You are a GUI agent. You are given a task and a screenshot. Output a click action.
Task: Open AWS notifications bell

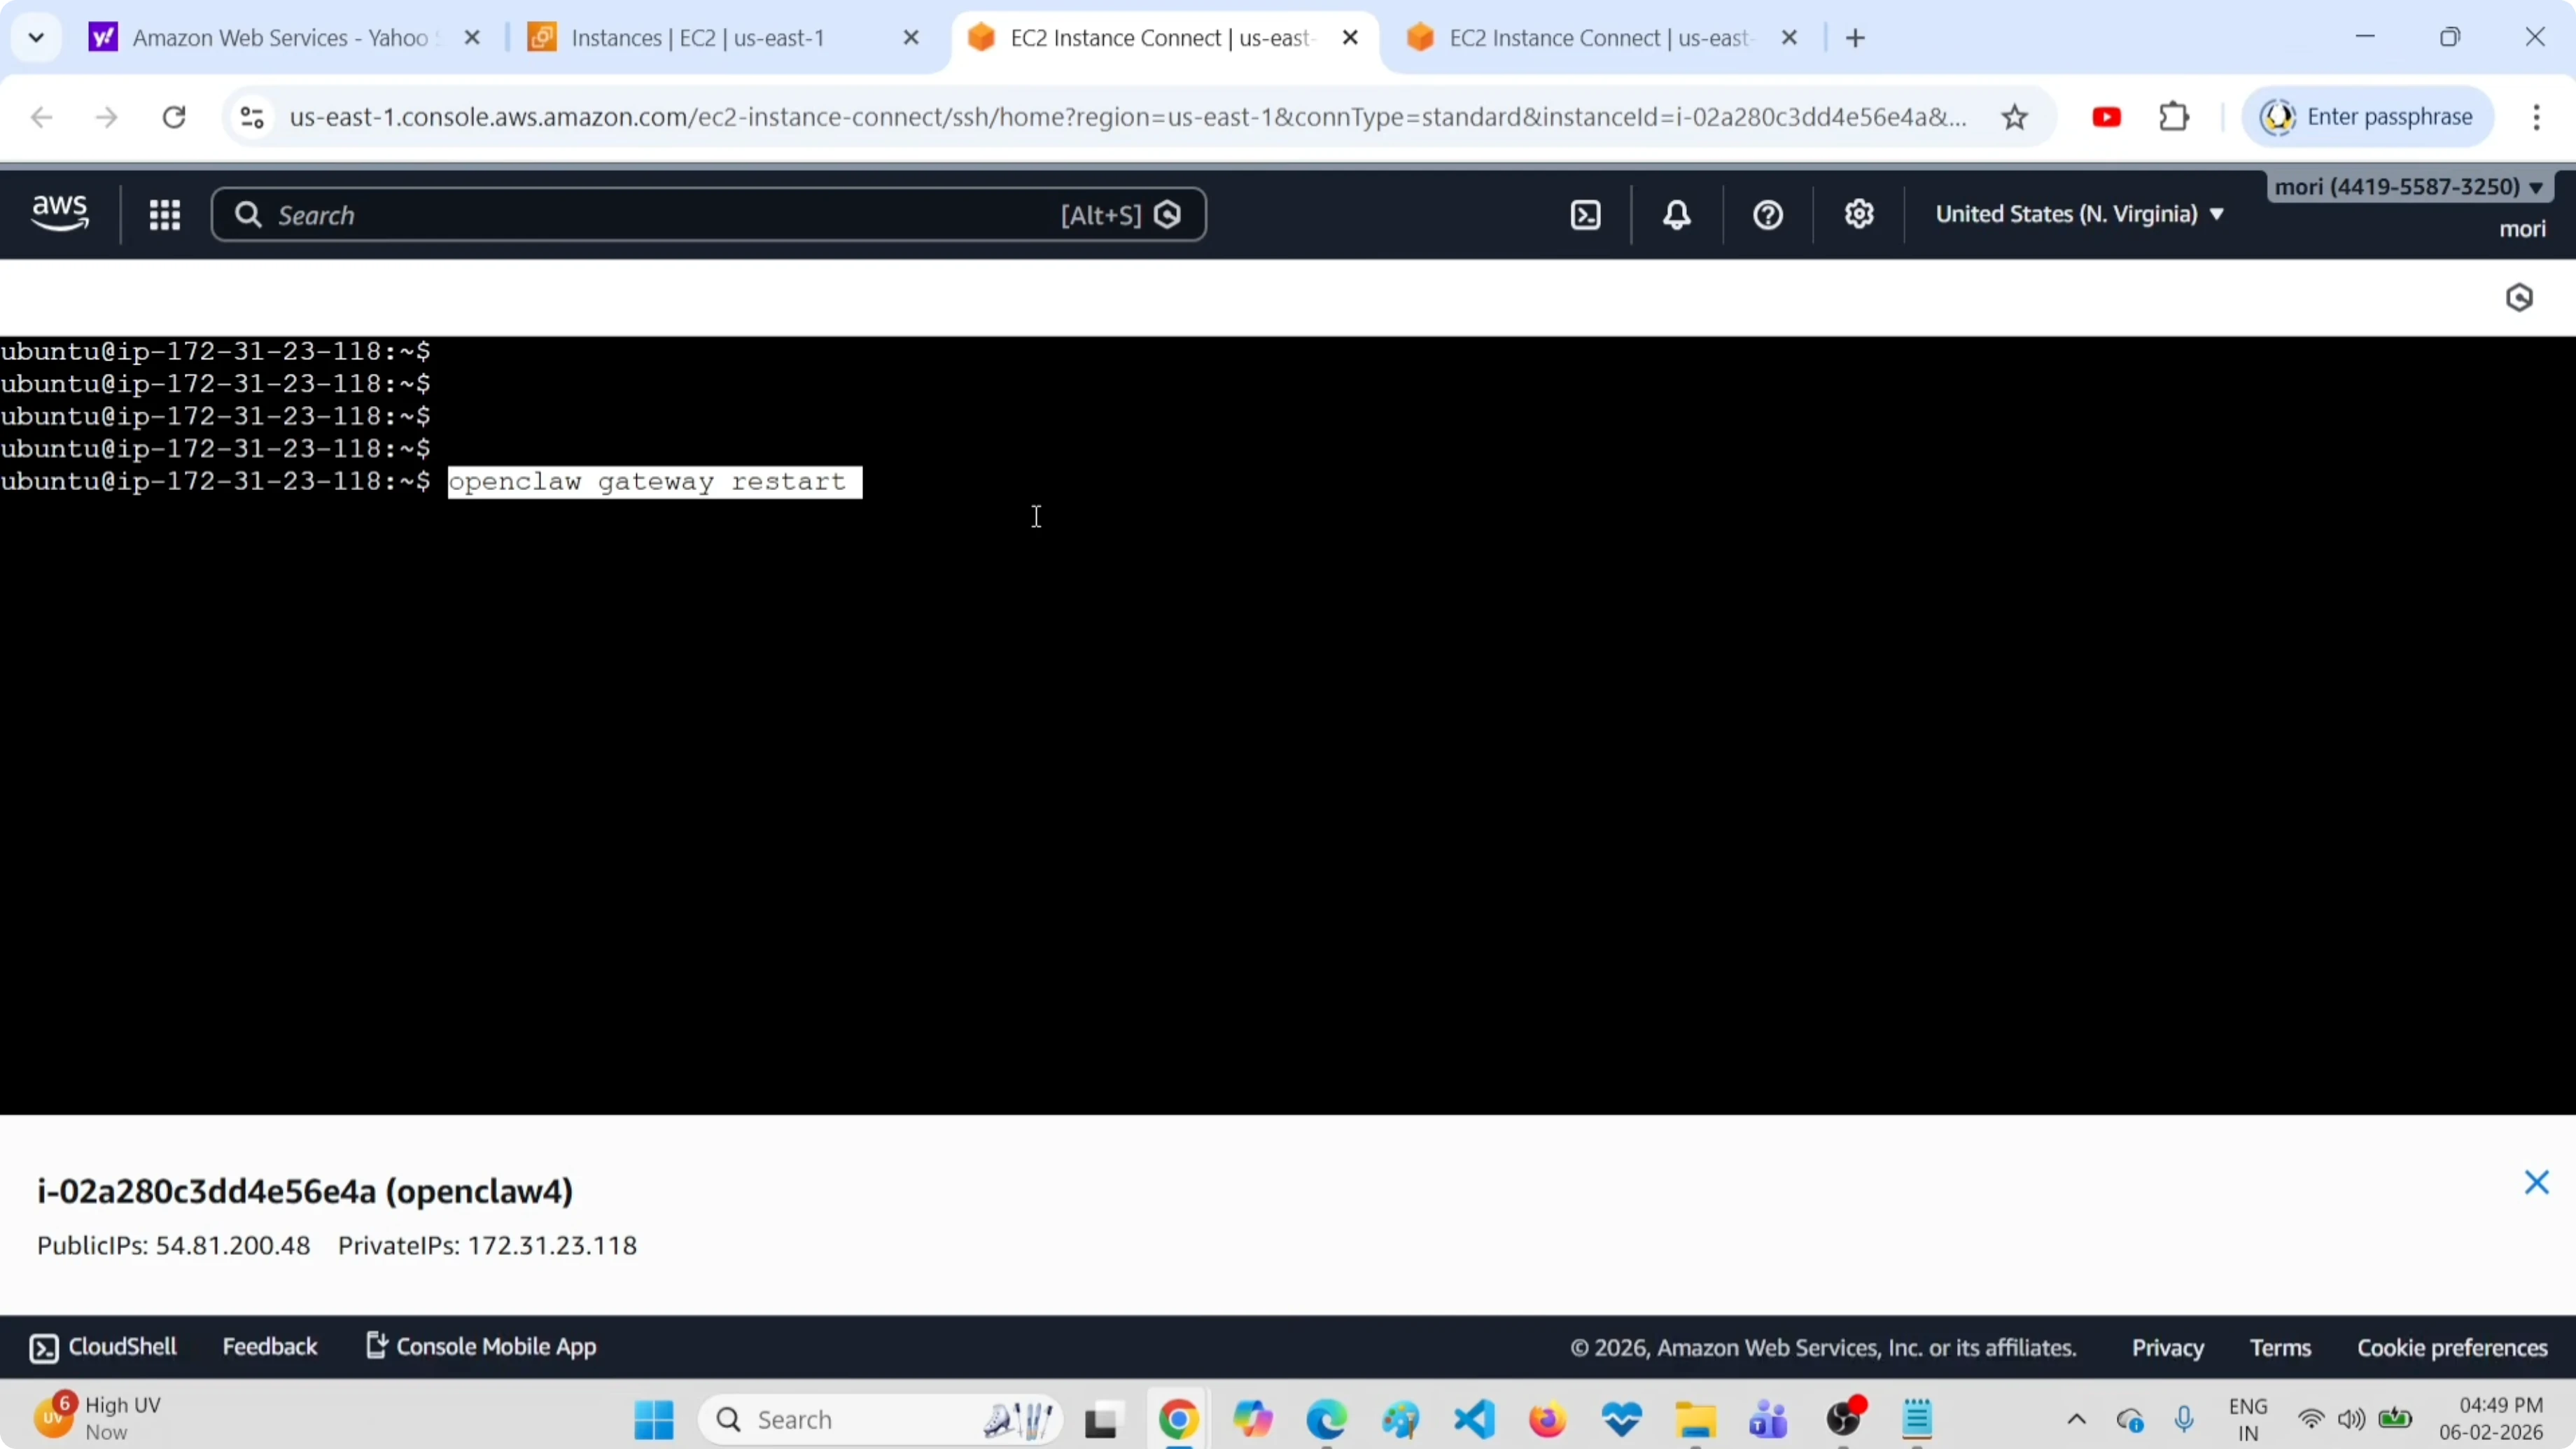(x=1676, y=214)
